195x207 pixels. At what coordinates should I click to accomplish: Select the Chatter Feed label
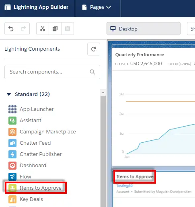click(x=35, y=143)
